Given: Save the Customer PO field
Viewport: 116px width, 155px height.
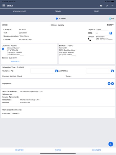Looking at the screenshot, I should coord(56,71).
